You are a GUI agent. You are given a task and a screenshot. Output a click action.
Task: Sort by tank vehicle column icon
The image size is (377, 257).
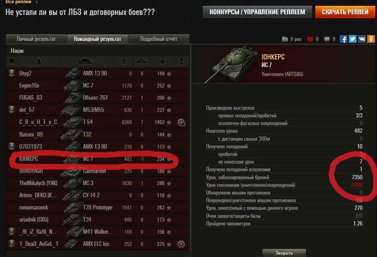tap(87, 62)
